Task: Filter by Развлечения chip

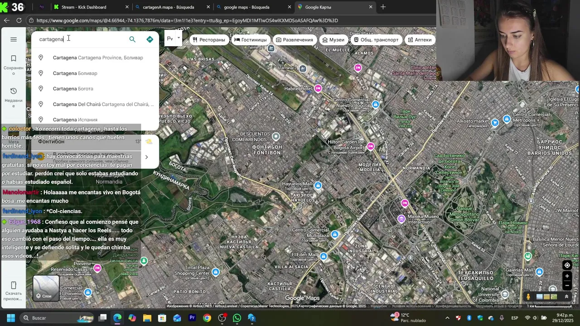Action: pyautogui.click(x=295, y=40)
